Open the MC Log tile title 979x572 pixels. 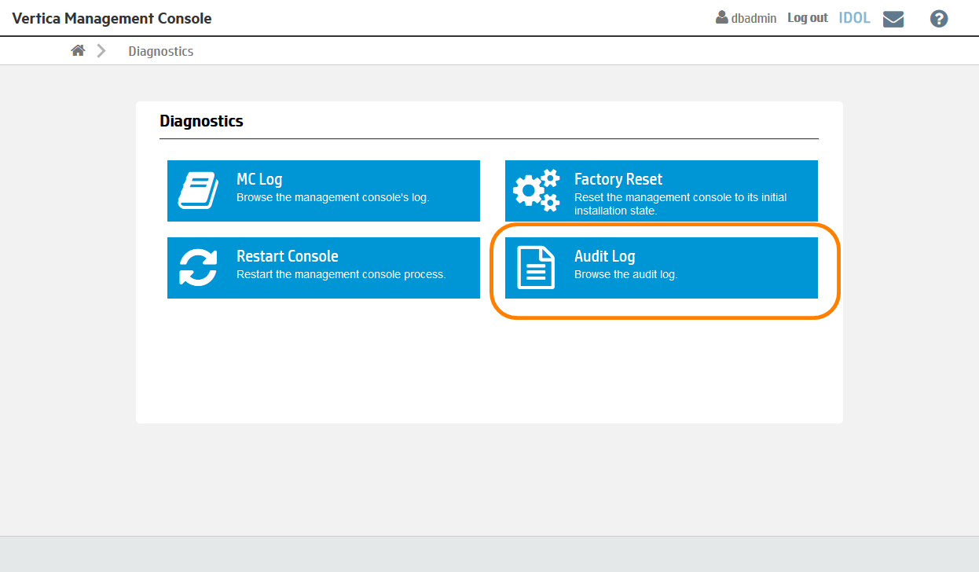pos(259,179)
